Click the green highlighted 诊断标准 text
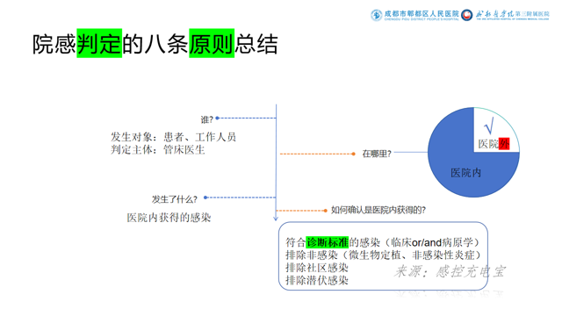562x316 pixels. [328, 242]
